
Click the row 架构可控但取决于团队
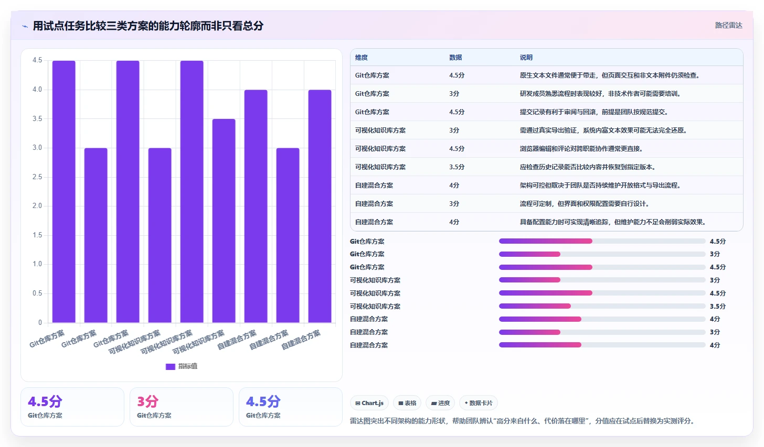547,186
